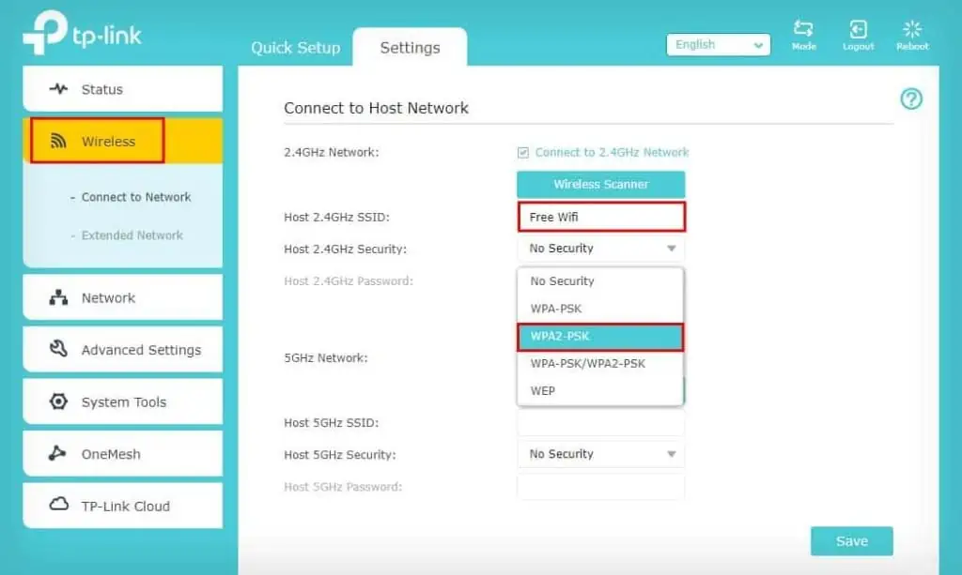Uncheck Connect to 2.4GHz Network
962x575 pixels.
pyautogui.click(x=521, y=151)
